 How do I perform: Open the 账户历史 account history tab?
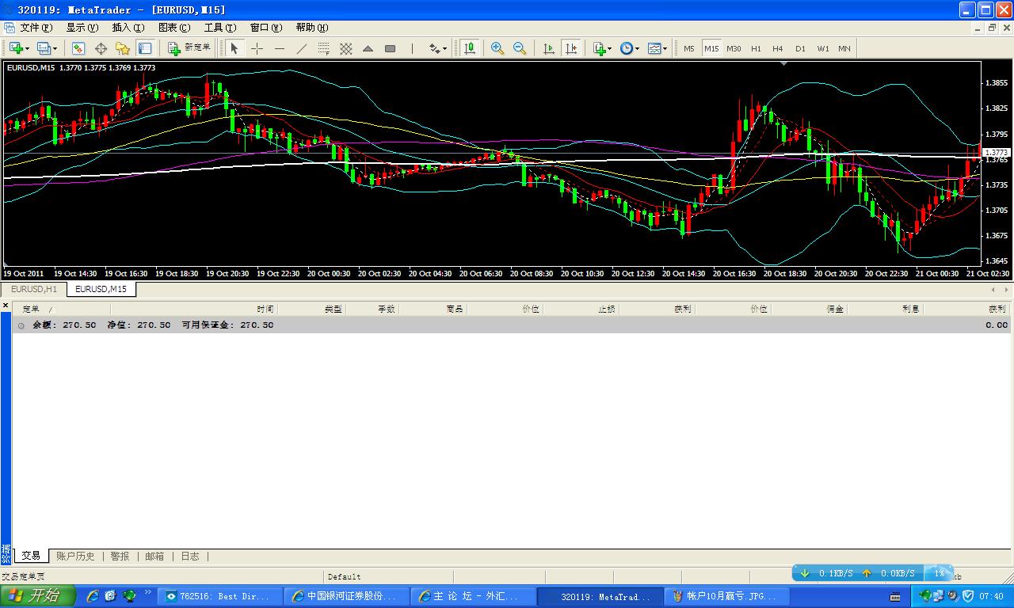(75, 557)
